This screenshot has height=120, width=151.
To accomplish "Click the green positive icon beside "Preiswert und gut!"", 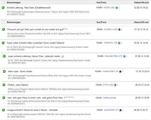I will click(3, 29).
